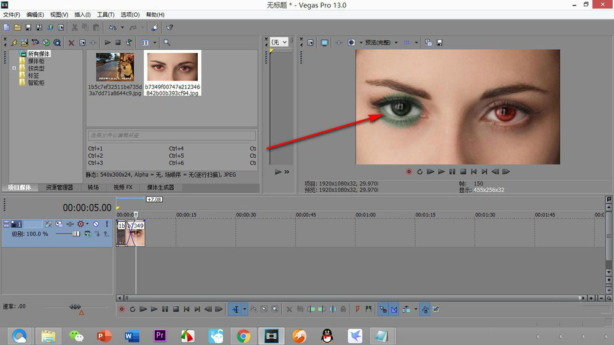The image size is (614, 345).
Task: Open the 视频 FX tab
Action: (x=123, y=188)
